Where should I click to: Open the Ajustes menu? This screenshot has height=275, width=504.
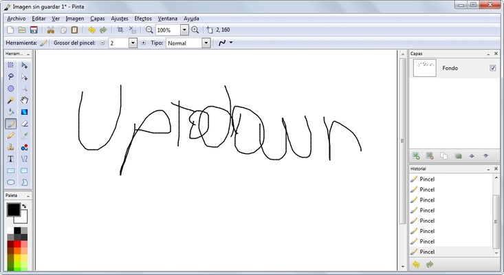tap(120, 19)
